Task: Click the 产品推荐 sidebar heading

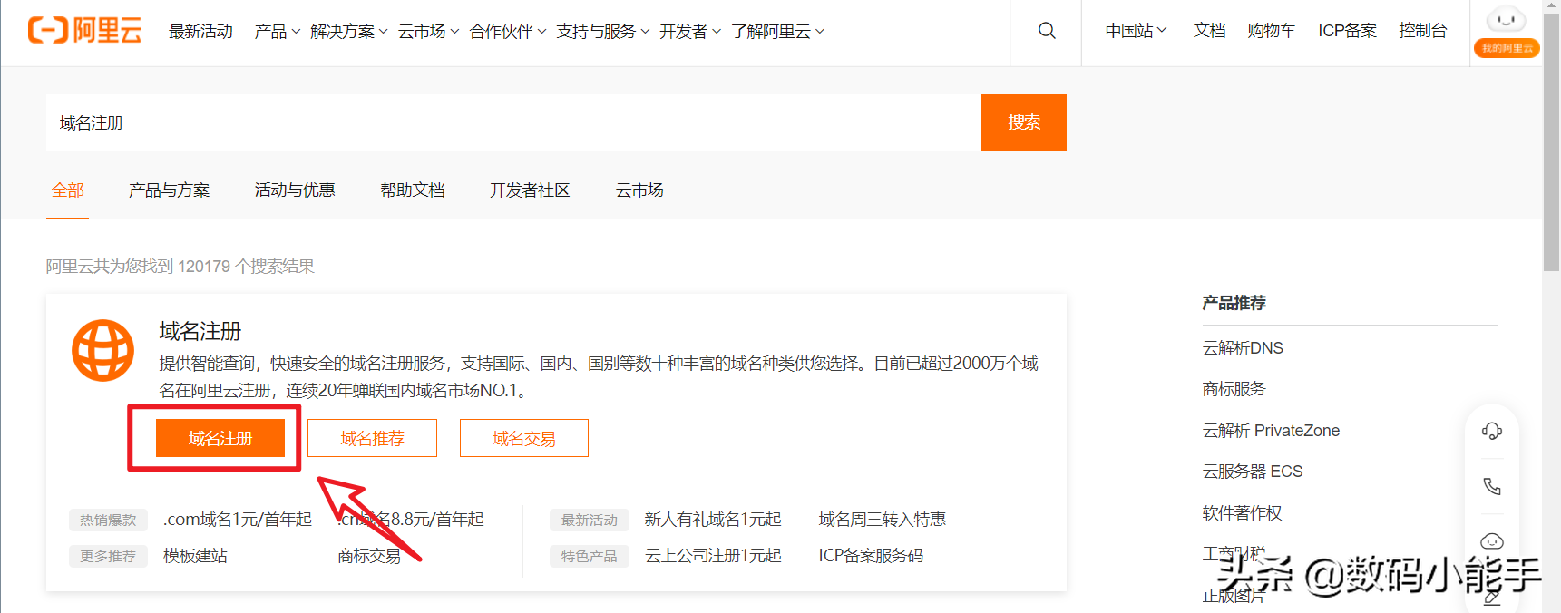Action: 1234,303
